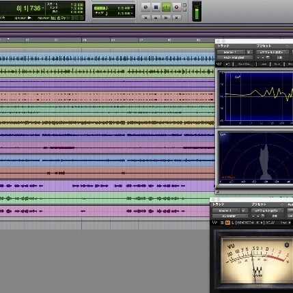Click the orange-red track clip below blue tracks
The image size is (293, 293).
[107, 173]
